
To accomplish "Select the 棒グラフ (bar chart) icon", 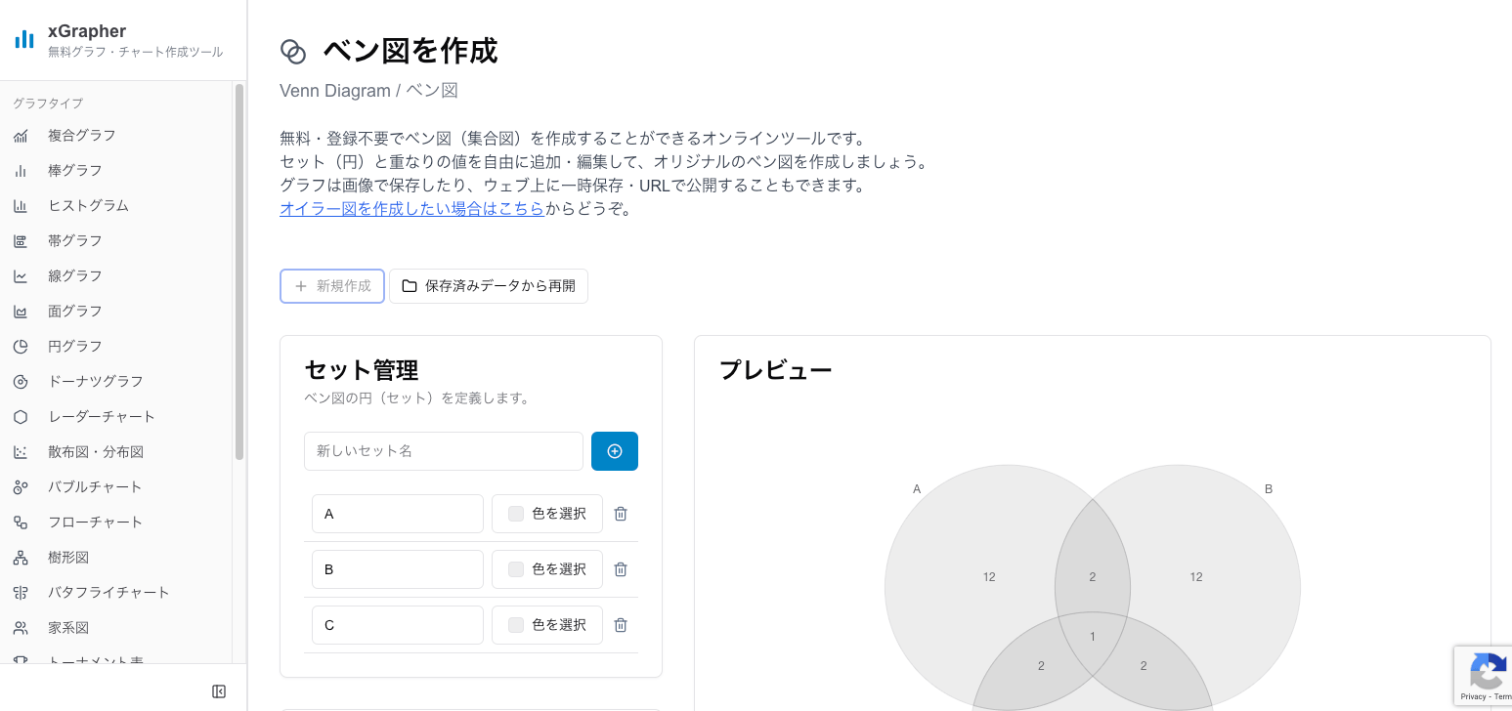I will point(21,170).
